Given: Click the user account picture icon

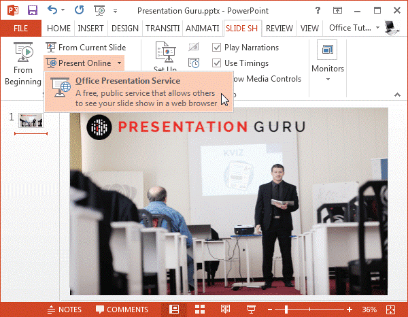Looking at the screenshot, I should (x=392, y=28).
